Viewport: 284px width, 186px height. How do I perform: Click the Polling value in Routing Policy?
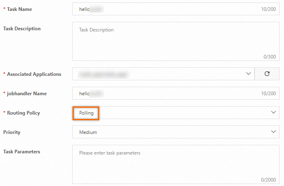coord(86,113)
